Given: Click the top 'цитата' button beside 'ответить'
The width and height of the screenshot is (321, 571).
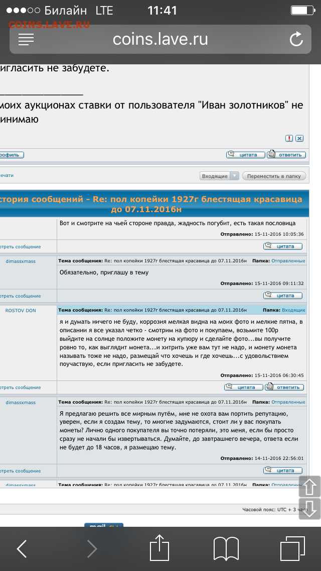Looking at the screenshot, I should (x=246, y=155).
